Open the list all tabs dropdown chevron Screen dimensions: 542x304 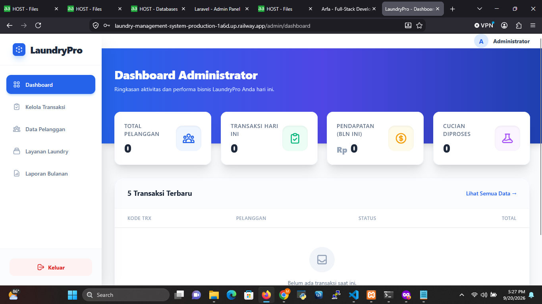[479, 9]
